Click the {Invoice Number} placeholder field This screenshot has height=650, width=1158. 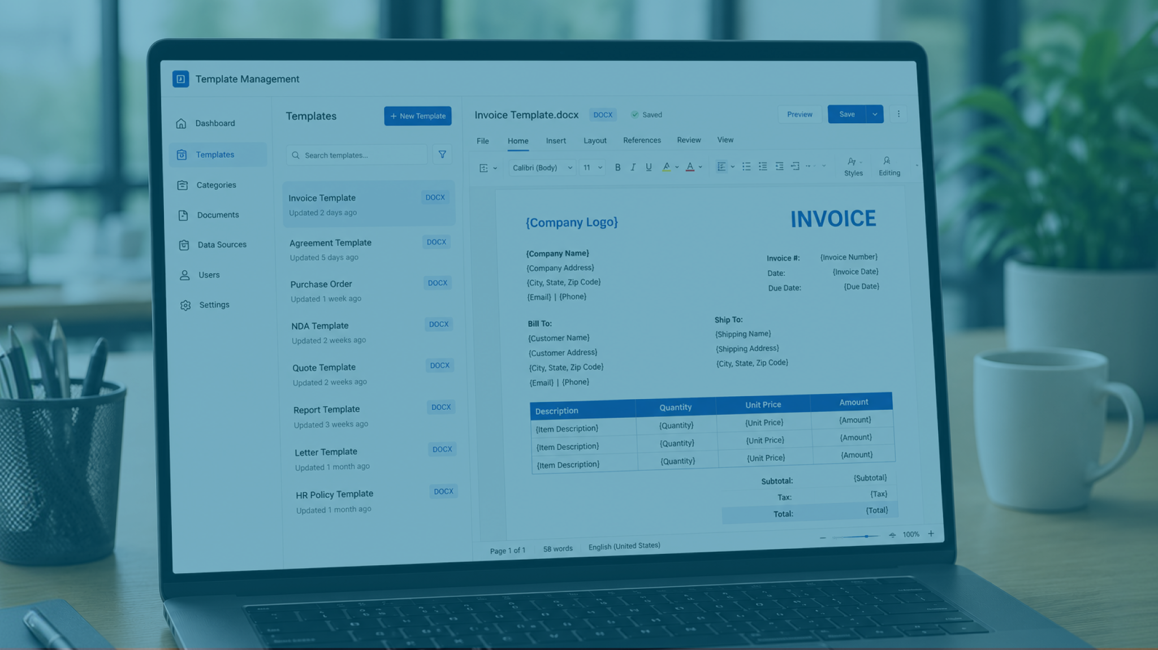(x=849, y=257)
